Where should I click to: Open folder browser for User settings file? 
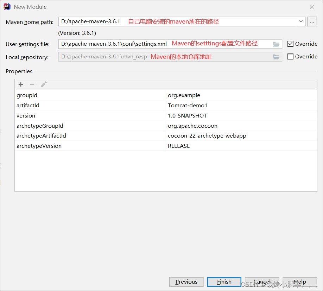coord(276,44)
